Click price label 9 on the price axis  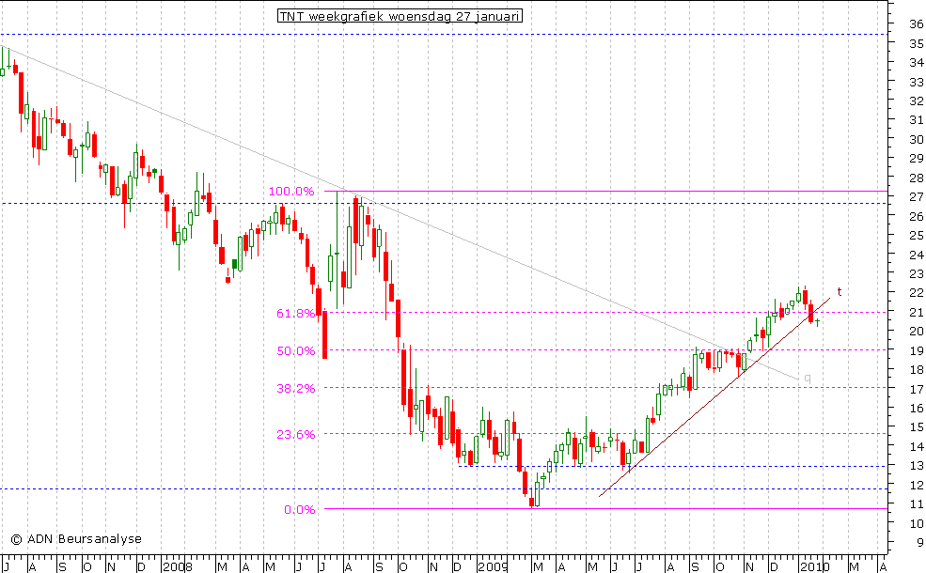pos(920,544)
